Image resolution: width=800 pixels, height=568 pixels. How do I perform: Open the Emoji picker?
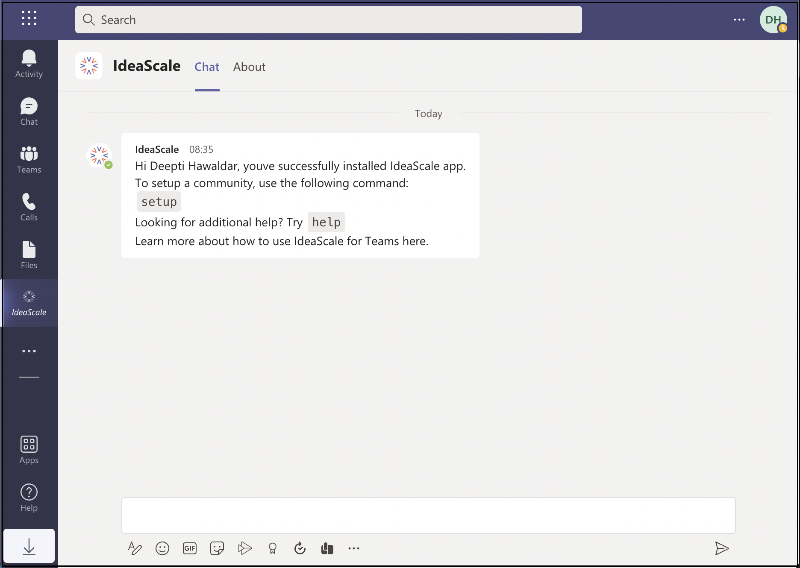(x=162, y=548)
